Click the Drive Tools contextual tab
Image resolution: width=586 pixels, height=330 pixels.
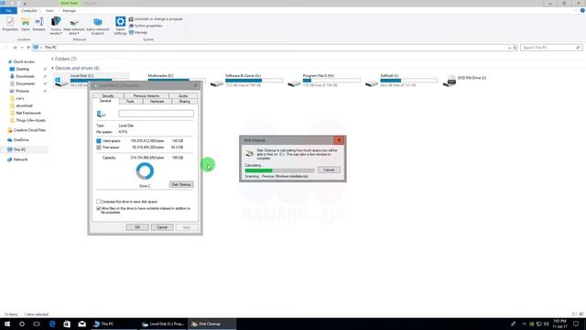click(70, 3)
